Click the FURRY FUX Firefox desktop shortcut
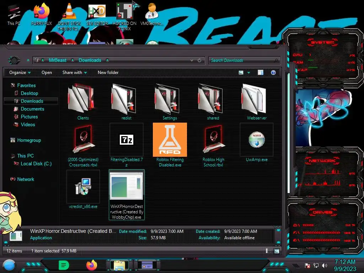 (x=41, y=14)
